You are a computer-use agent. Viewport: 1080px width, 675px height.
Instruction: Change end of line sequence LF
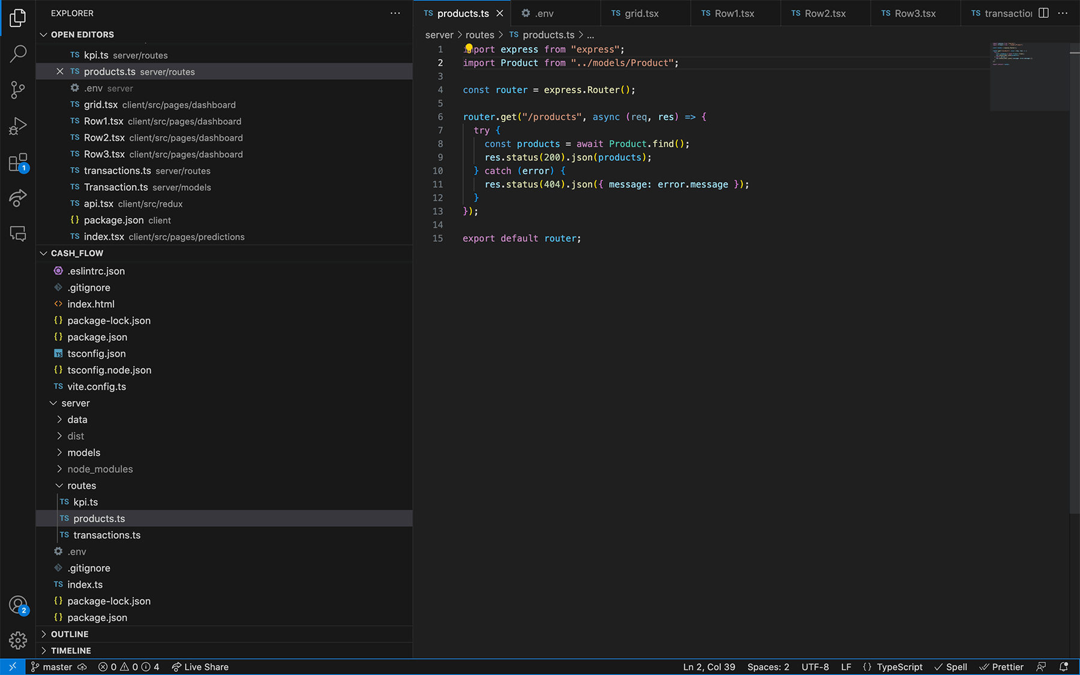coord(846,667)
